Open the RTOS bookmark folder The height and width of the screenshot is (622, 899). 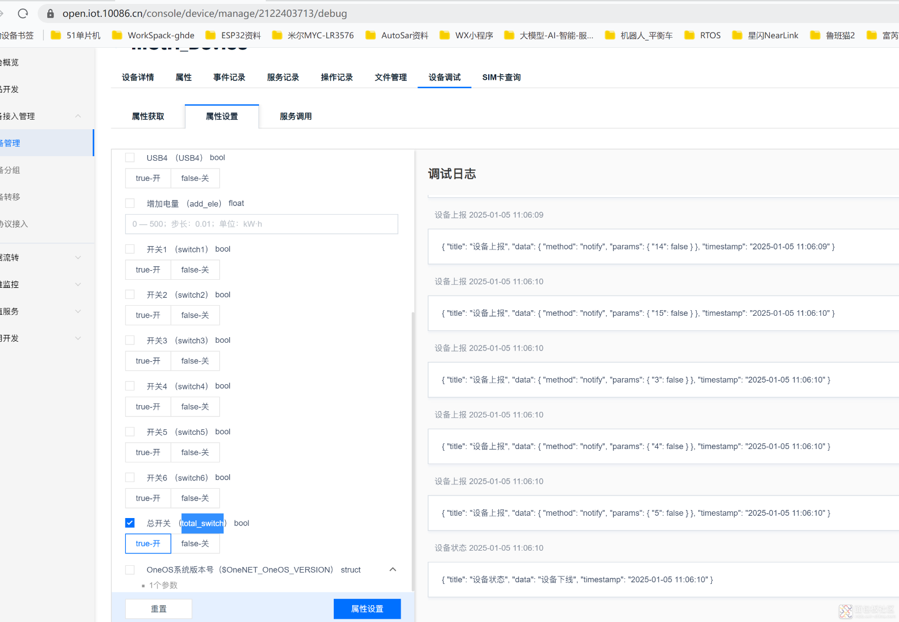click(x=702, y=35)
